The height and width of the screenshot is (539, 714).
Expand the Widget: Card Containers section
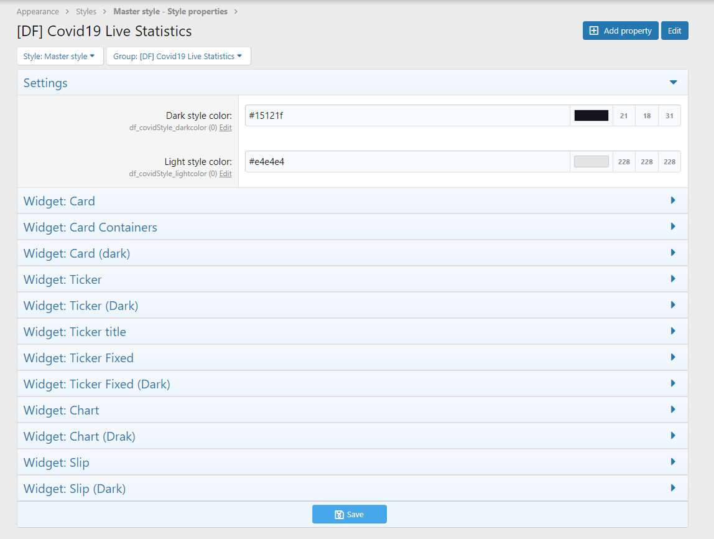click(x=90, y=227)
